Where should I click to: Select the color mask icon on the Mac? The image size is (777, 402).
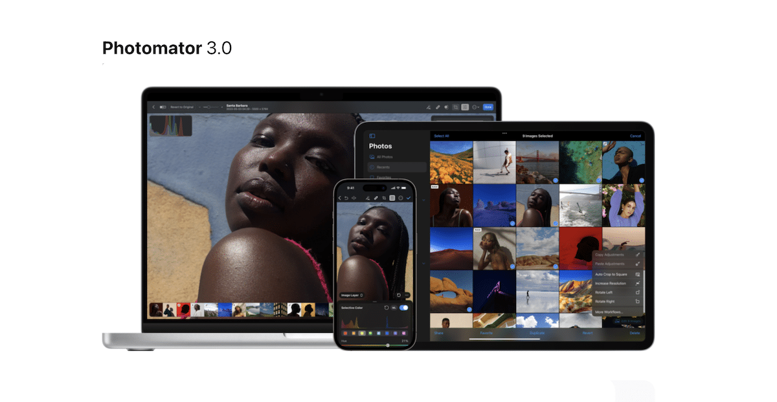coord(447,107)
